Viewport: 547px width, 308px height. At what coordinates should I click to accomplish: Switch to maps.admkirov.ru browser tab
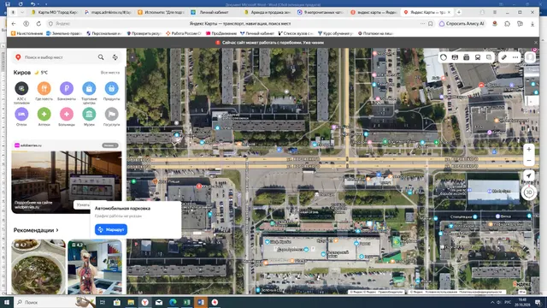click(108, 12)
